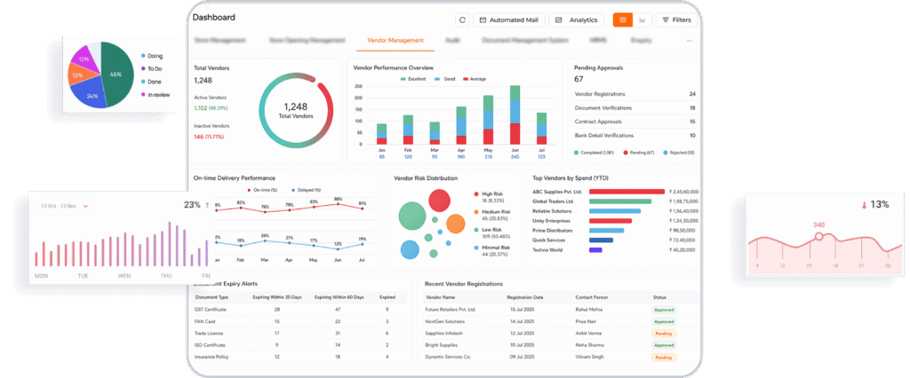Screen dimensions: 910x378
Task: Click Approved badge in Bright Supplies row
Action: point(664,345)
